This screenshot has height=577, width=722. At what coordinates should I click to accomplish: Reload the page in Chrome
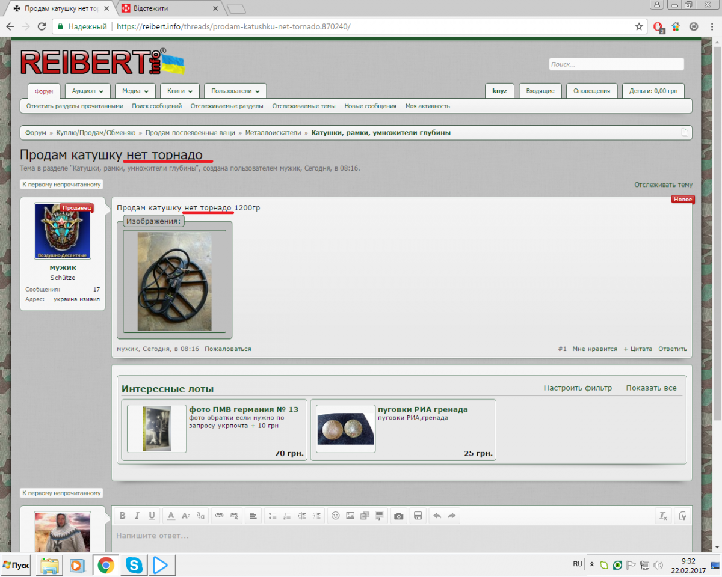pyautogui.click(x=42, y=26)
